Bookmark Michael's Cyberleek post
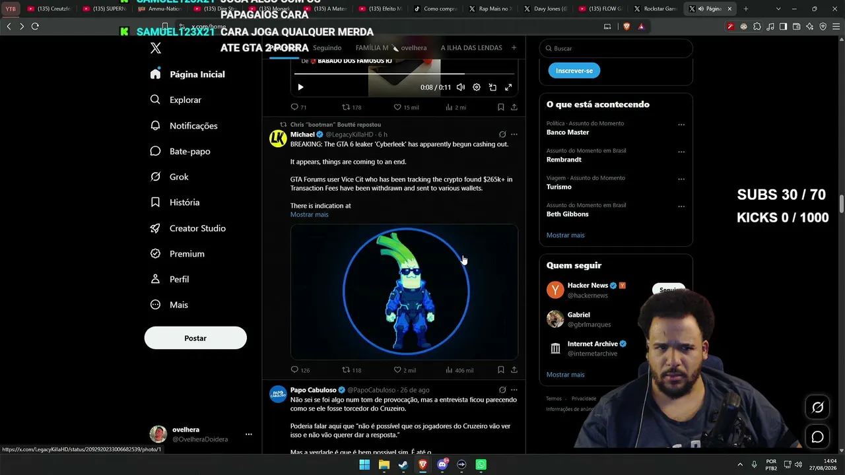The width and height of the screenshot is (845, 475). pyautogui.click(x=501, y=370)
